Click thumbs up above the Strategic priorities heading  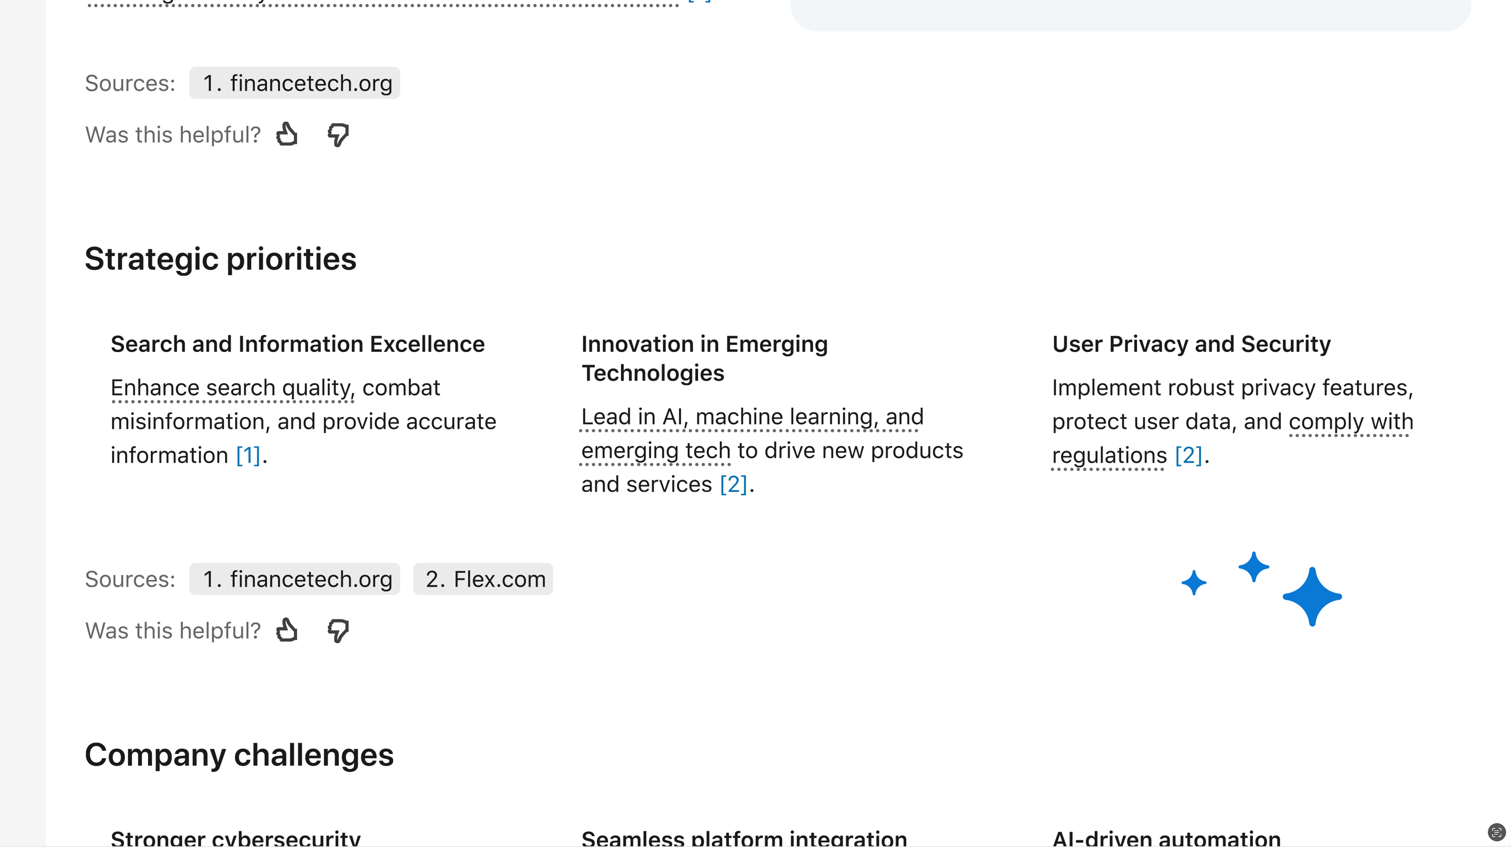287,134
